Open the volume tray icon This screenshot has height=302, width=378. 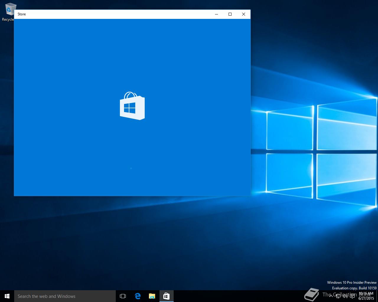(x=345, y=296)
